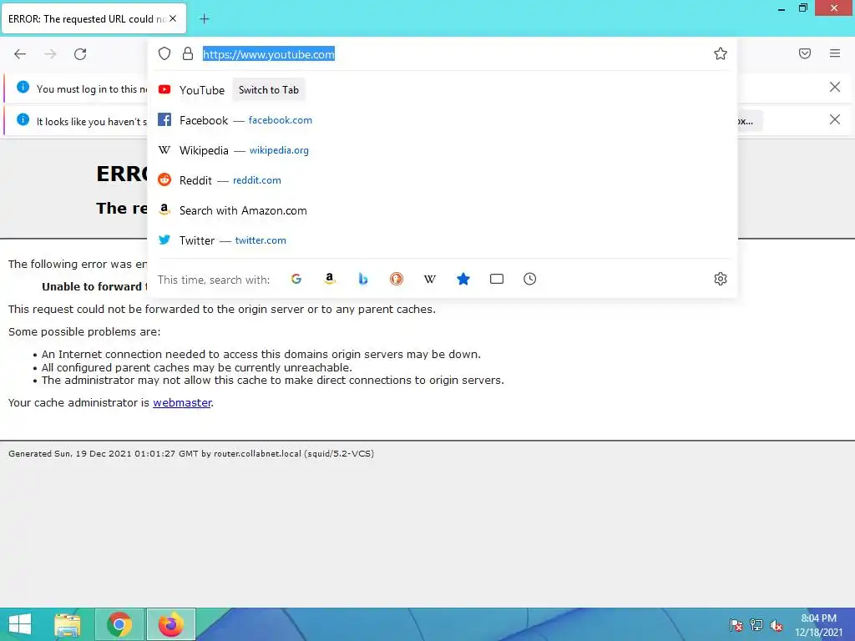The height and width of the screenshot is (641, 855).
Task: Search history with clock icon
Action: pos(530,279)
